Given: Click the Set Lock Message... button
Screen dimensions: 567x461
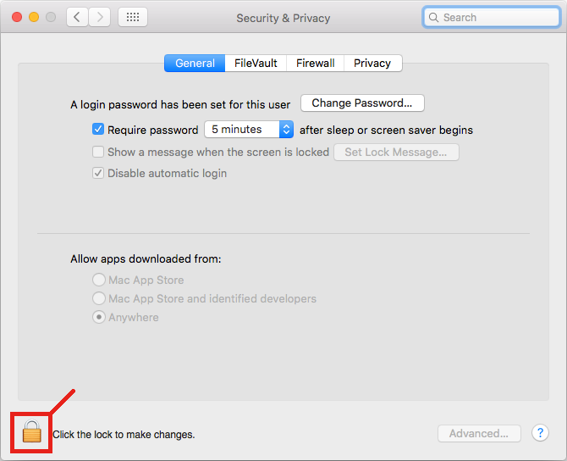Looking at the screenshot, I should [396, 153].
